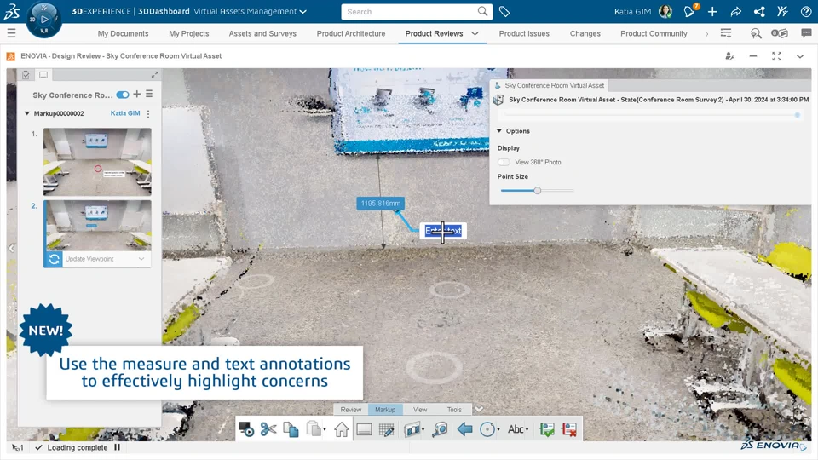Click the dashboard list settings icon
The image size is (818, 460).
tap(726, 33)
